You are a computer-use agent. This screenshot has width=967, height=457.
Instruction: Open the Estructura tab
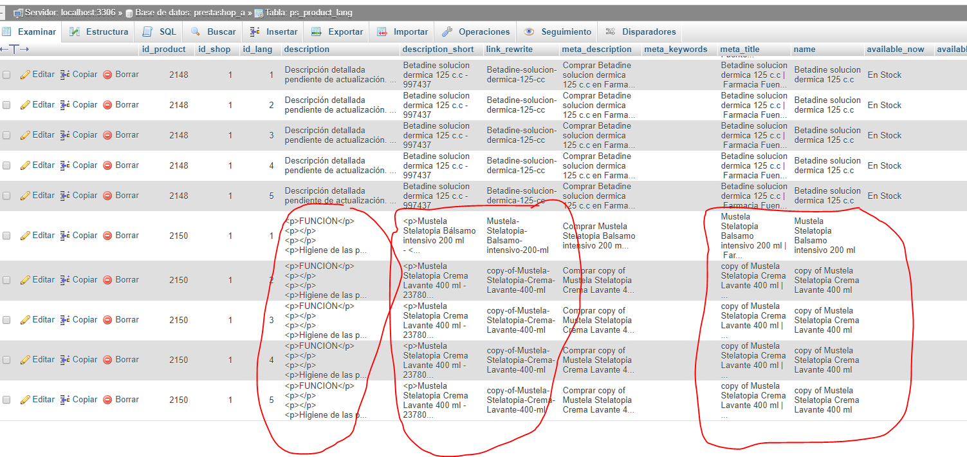click(x=98, y=32)
